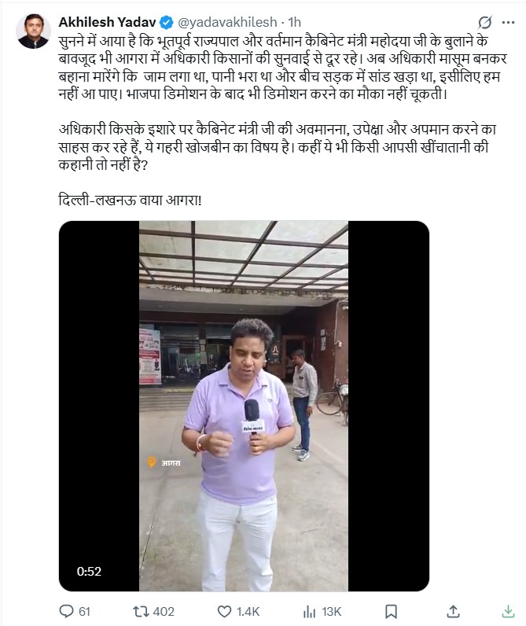Open the repost arrows menu
This screenshot has width=526, height=626.
pyautogui.click(x=141, y=611)
